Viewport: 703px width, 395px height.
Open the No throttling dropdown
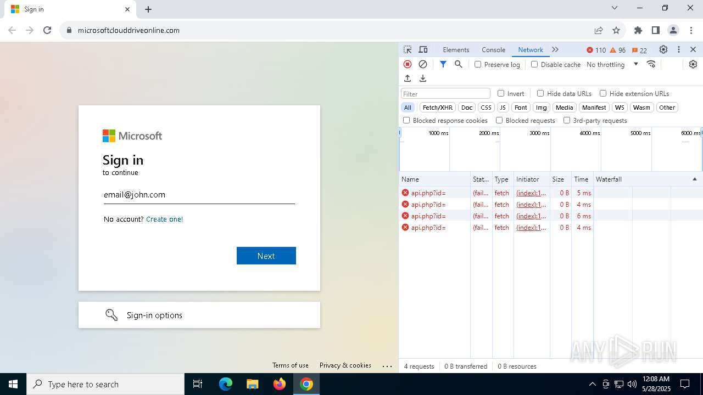tap(612, 64)
